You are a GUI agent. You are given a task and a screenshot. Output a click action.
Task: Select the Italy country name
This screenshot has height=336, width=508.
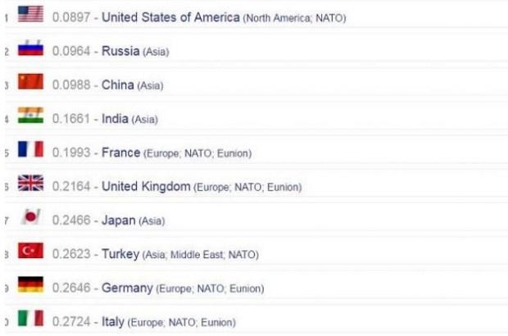pyautogui.click(x=113, y=322)
